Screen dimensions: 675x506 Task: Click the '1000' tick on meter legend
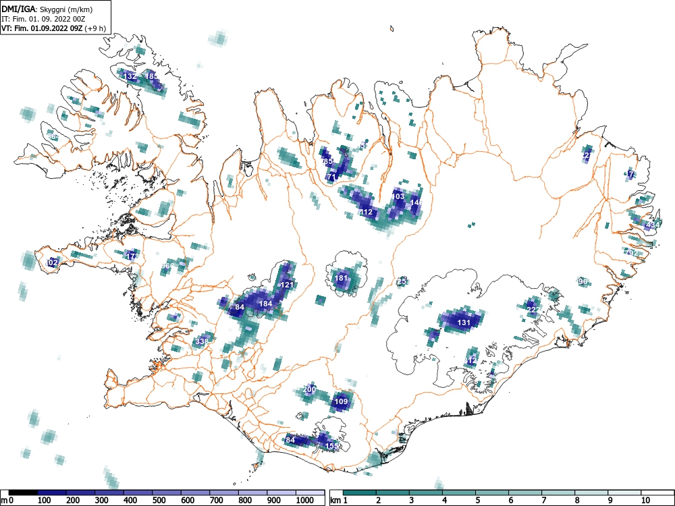coord(305,500)
